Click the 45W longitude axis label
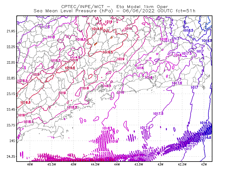This screenshot has height=177, width=229. pyautogui.click(x=74, y=164)
